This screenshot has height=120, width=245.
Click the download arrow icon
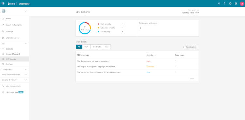[184, 47]
